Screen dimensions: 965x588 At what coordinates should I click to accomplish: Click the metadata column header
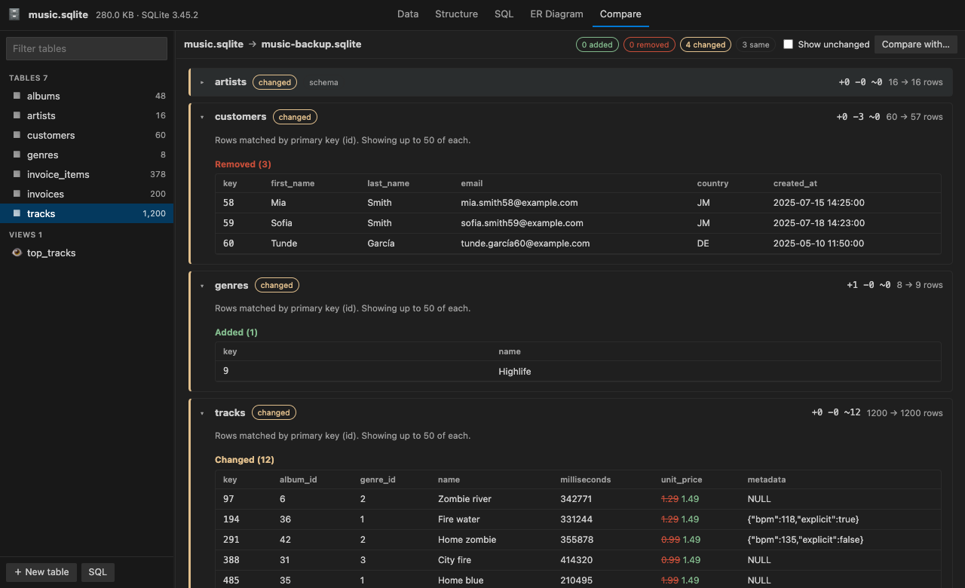(767, 479)
